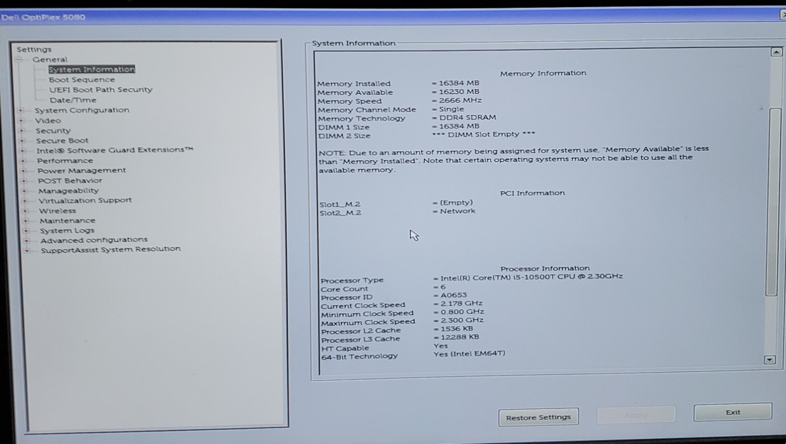786x444 pixels.
Task: Expand the Virtualization Support node
Action: click(25, 200)
